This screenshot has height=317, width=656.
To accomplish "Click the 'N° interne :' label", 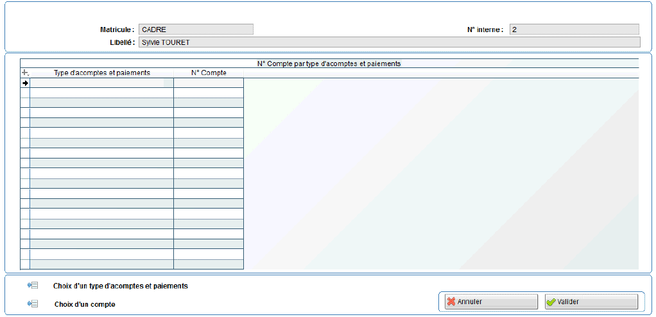I will (x=485, y=30).
